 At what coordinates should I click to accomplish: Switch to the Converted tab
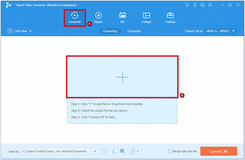pyautogui.click(x=134, y=31)
